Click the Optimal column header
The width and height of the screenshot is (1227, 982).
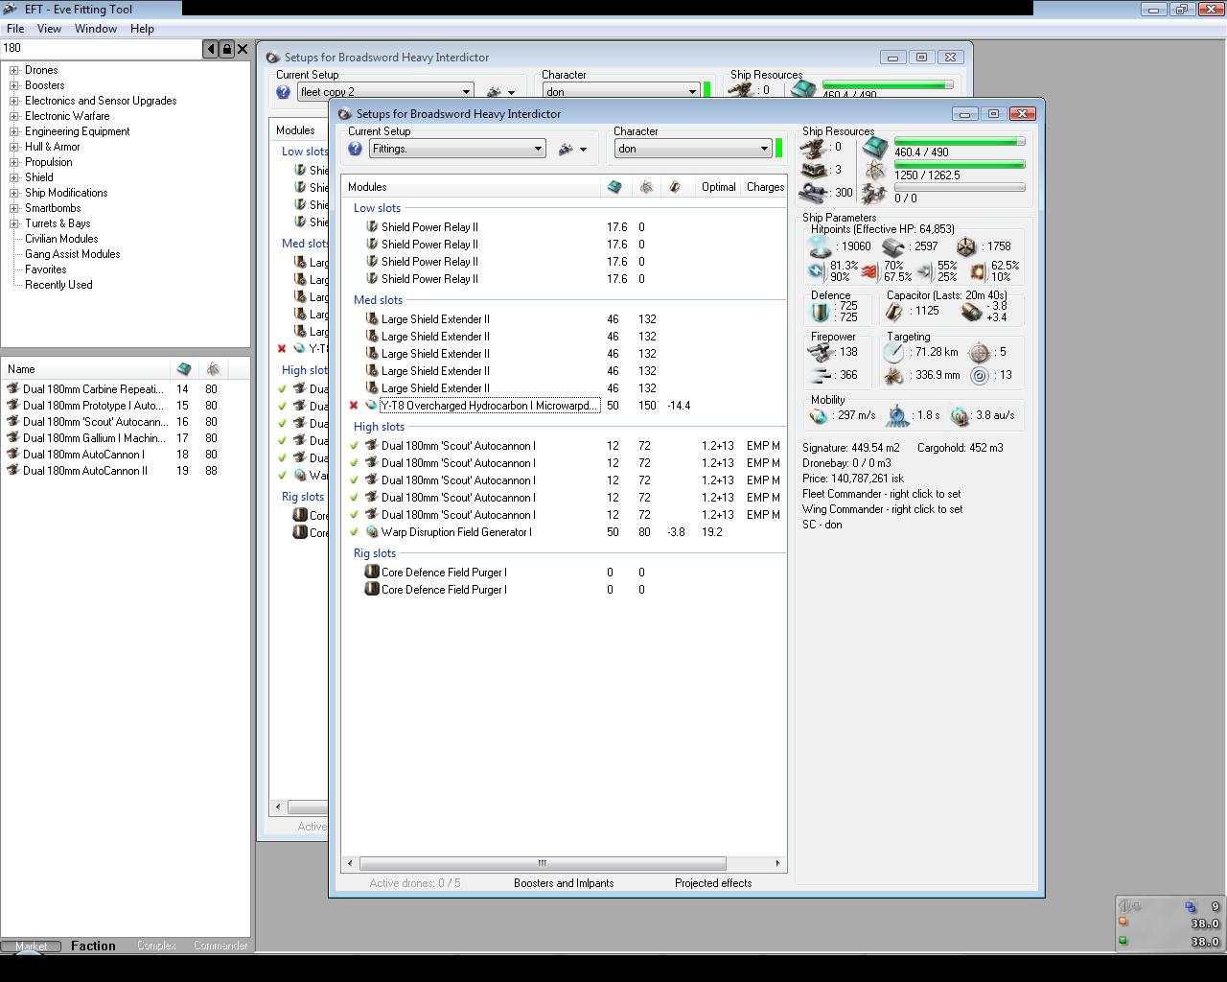pos(718,187)
